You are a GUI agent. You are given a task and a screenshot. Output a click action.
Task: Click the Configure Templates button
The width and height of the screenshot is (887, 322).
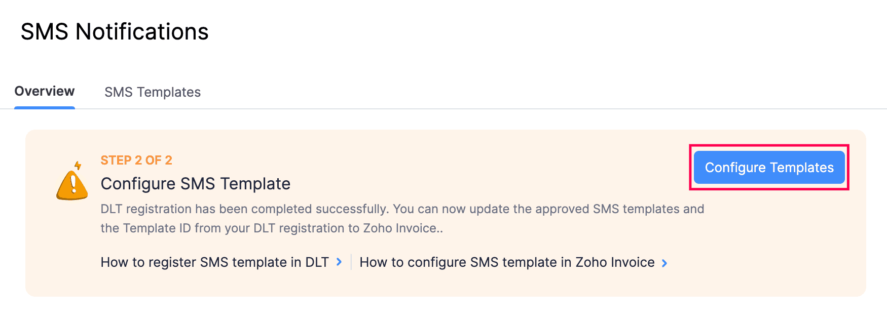(769, 167)
